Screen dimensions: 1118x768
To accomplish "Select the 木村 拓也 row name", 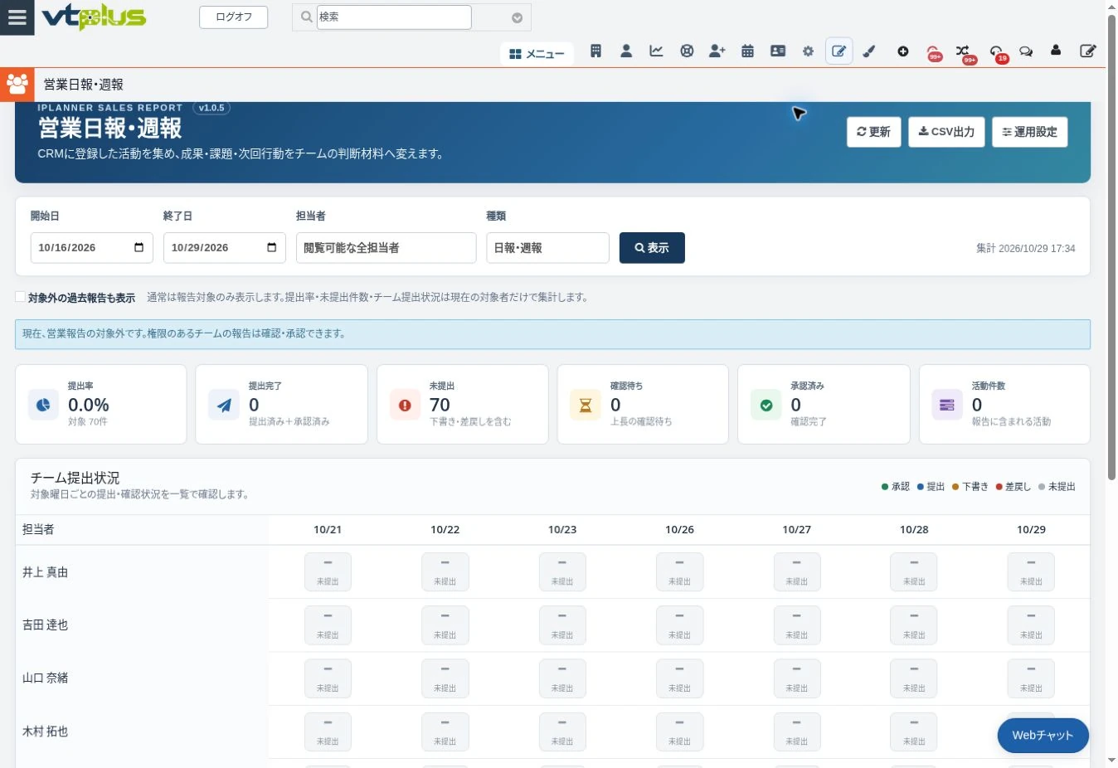I will (46, 732).
